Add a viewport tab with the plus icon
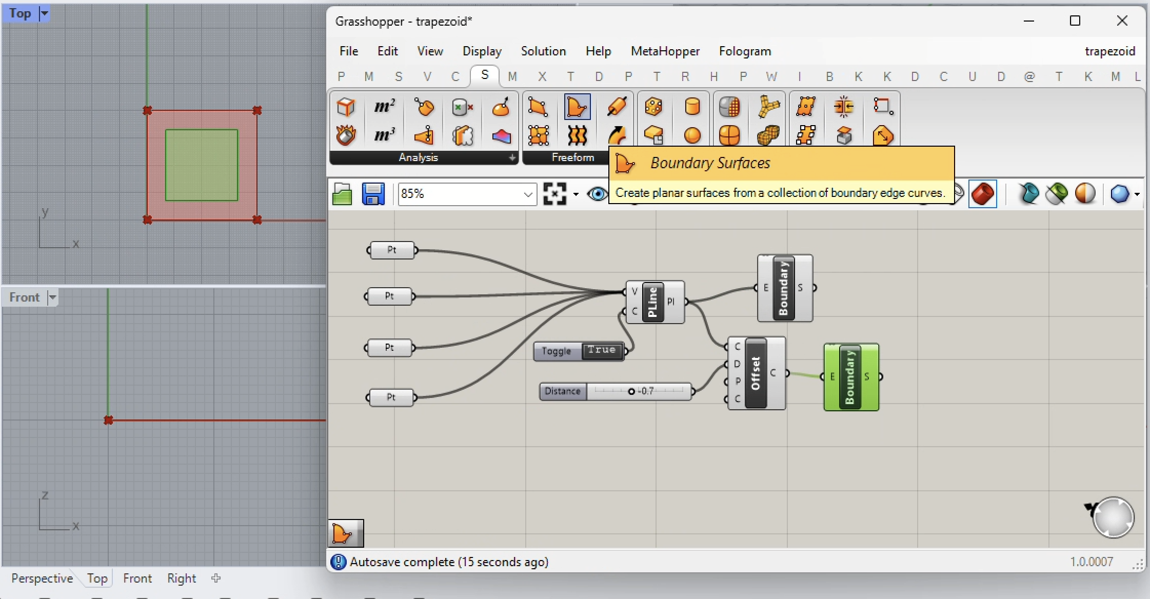The width and height of the screenshot is (1150, 599). pos(216,578)
